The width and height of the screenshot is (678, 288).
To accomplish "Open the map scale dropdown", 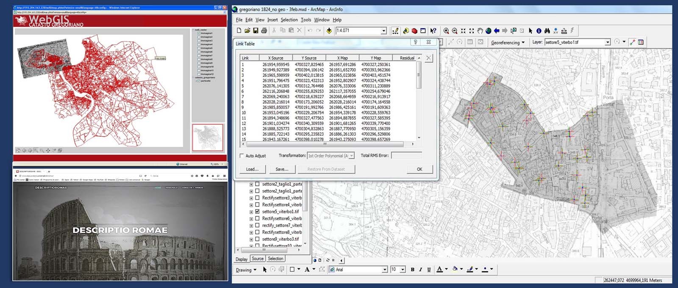I will 383,31.
